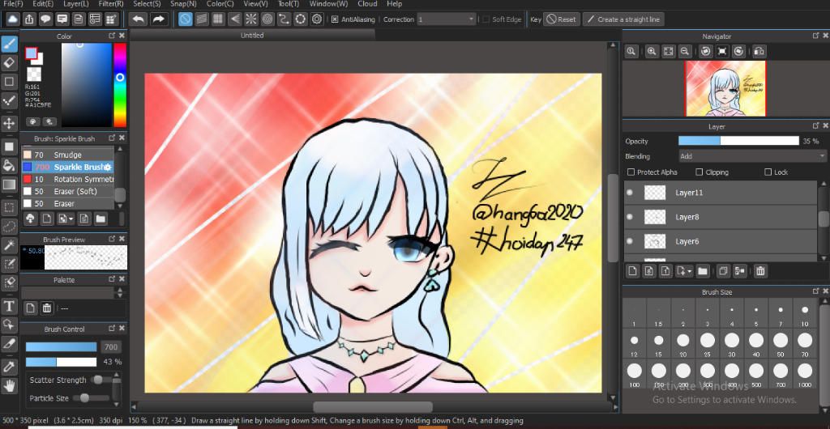The width and height of the screenshot is (830, 429).
Task: Delete layer with trash icon in Layer panel
Action: (760, 271)
